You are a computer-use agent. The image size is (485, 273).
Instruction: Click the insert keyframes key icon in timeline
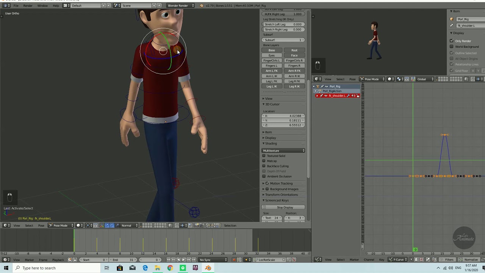(289, 260)
